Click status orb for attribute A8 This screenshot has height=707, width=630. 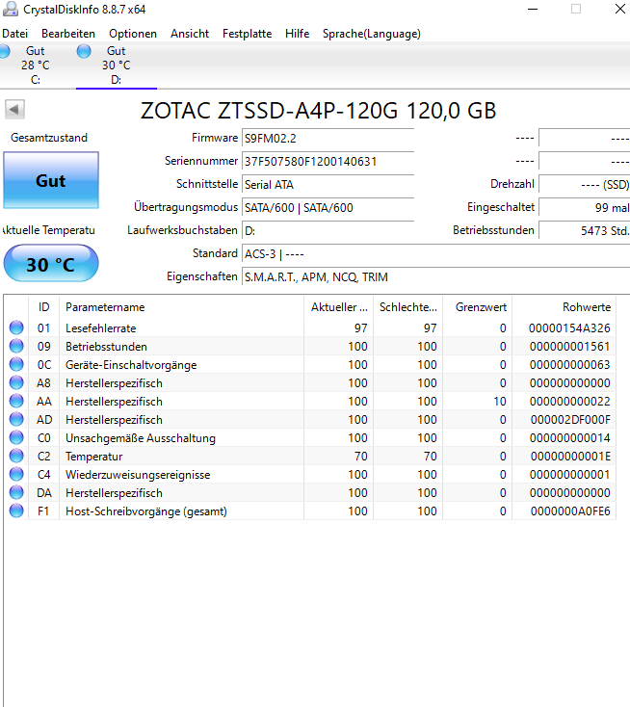16,382
